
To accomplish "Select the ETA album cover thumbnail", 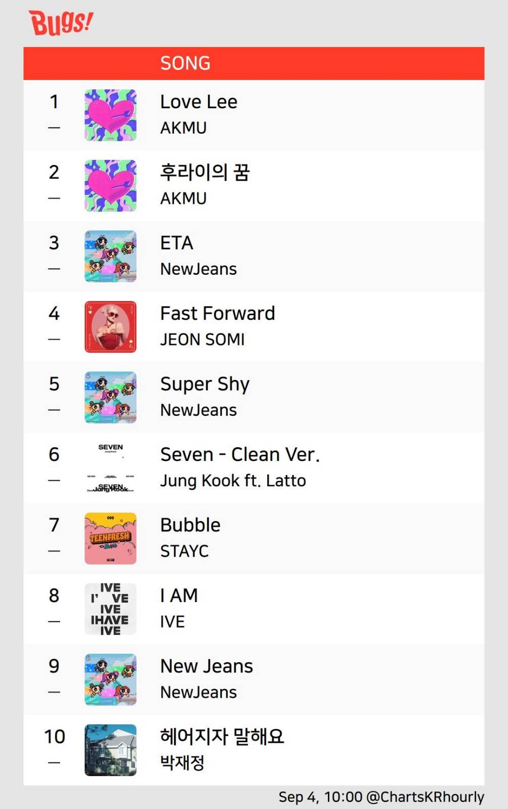I will (110, 256).
